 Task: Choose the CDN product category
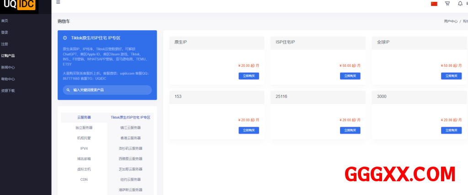point(84,179)
